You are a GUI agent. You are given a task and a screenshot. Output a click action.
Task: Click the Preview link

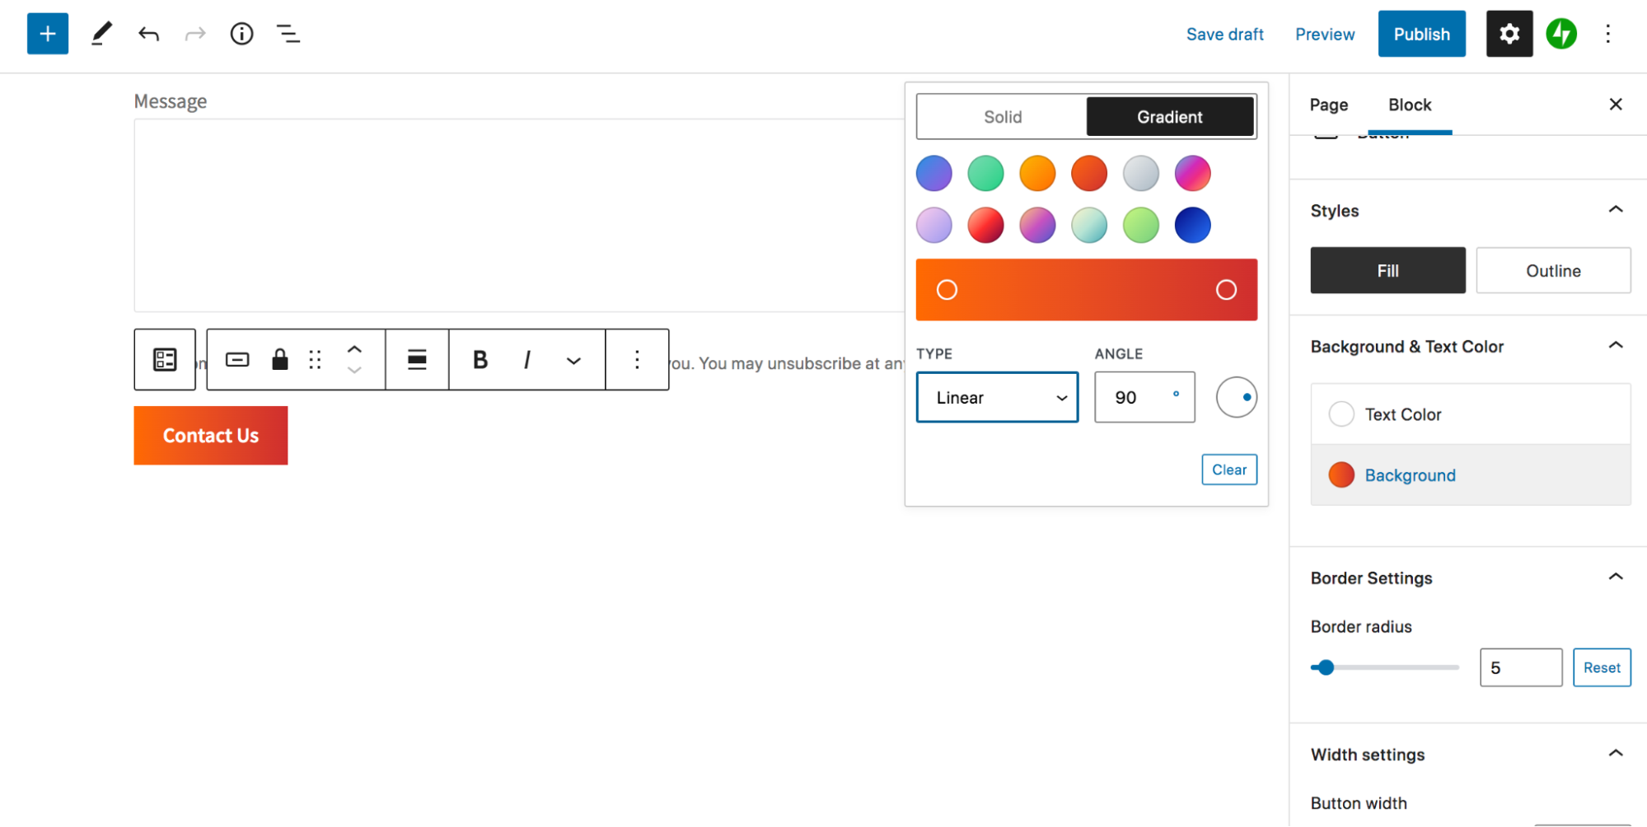click(1325, 34)
